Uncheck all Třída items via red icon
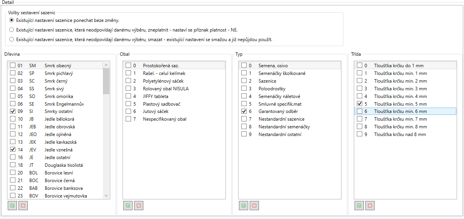This screenshot has height=219, width=464. click(x=370, y=206)
